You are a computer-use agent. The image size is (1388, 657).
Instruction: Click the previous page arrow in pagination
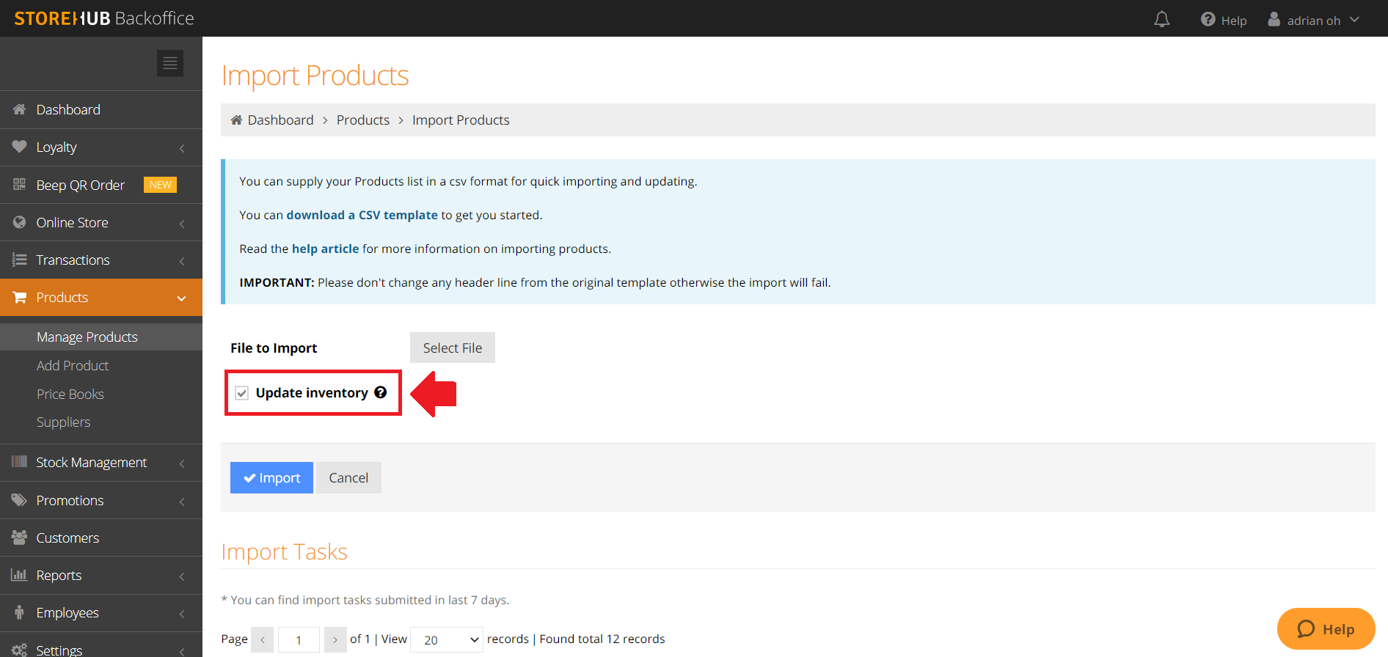pos(263,640)
